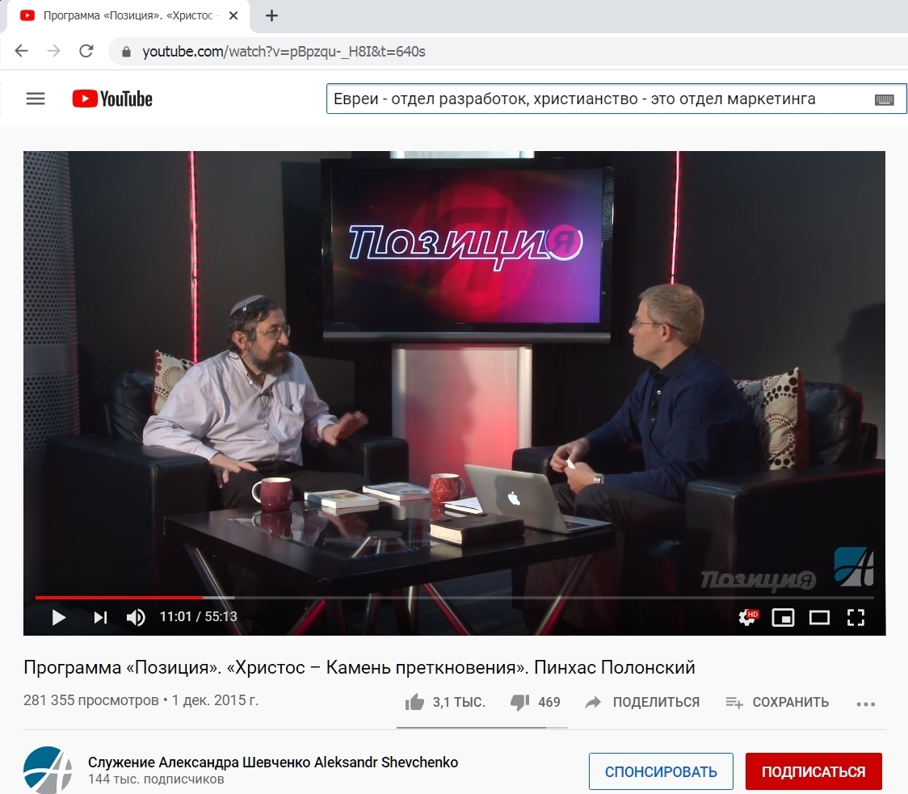
Task: Open a new browser tab
Action: tap(271, 15)
